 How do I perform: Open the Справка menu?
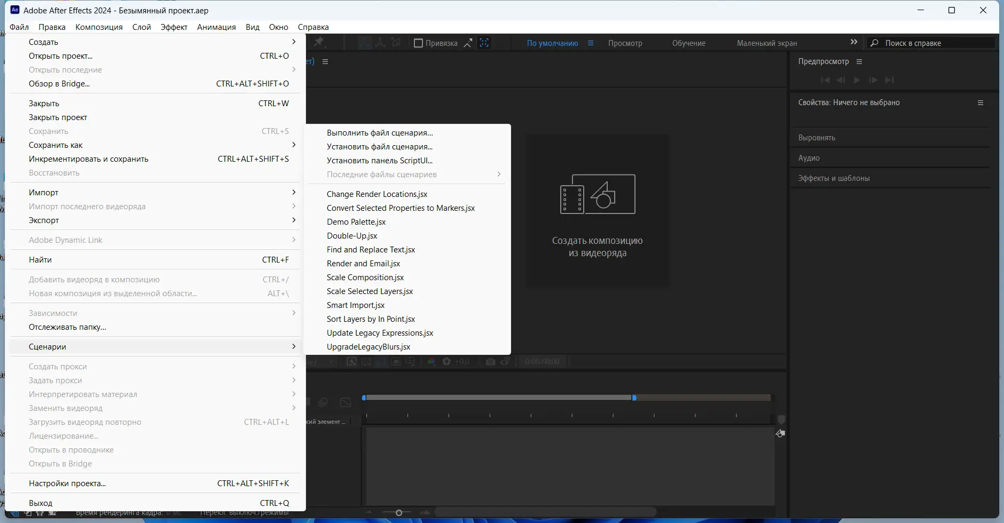pos(313,27)
